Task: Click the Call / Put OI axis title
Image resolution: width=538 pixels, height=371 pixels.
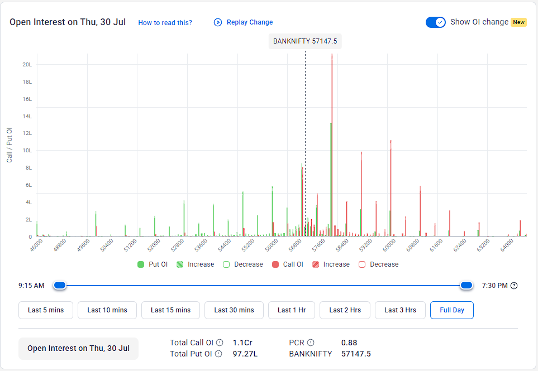Action: 9,145
